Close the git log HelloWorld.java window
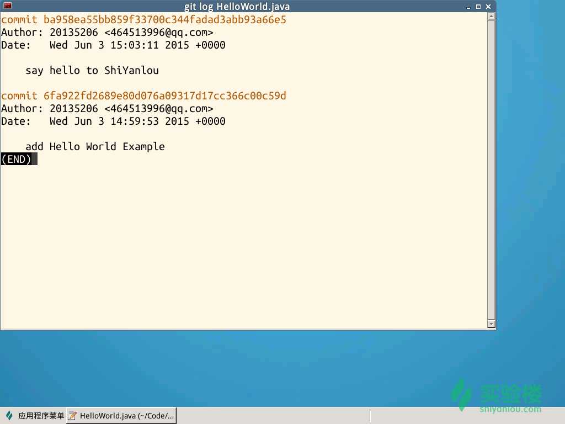 488,7
